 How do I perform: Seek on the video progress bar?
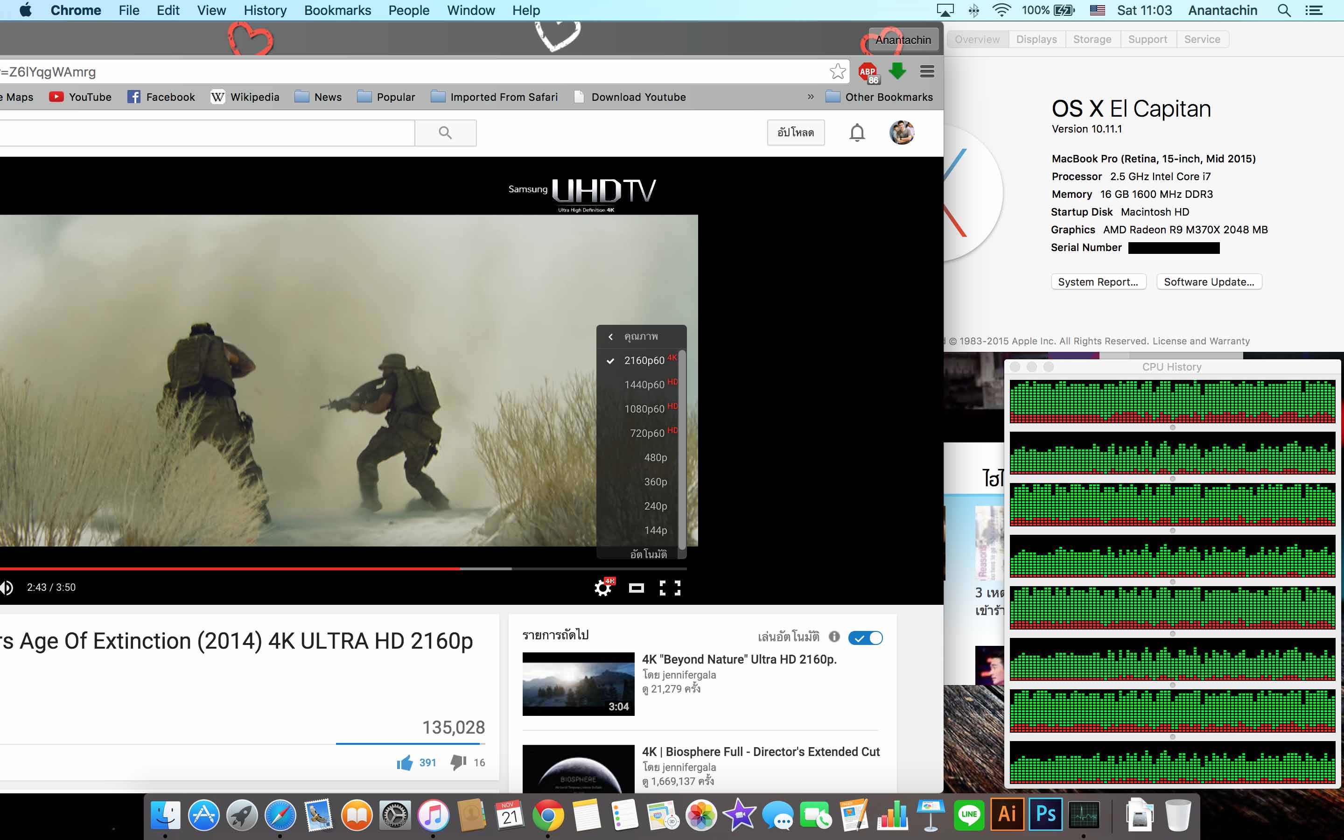343,568
